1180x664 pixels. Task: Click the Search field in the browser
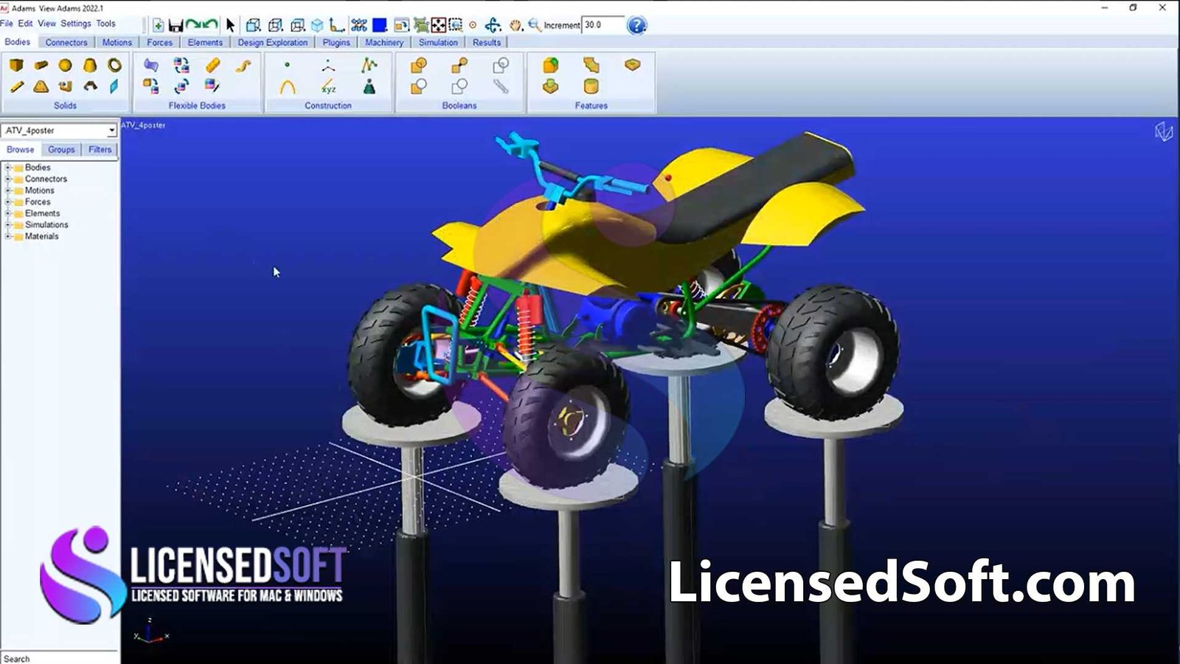[x=59, y=658]
